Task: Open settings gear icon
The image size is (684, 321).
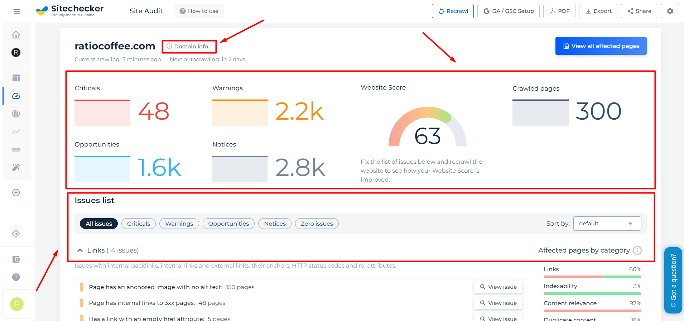Action: [670, 11]
